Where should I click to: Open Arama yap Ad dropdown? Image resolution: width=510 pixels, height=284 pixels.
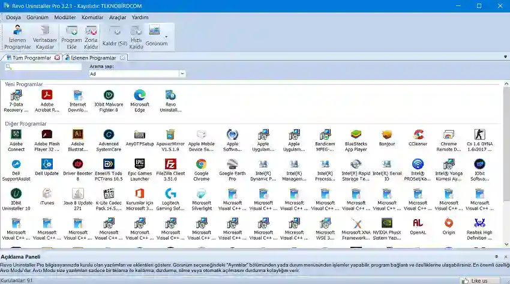(x=182, y=74)
